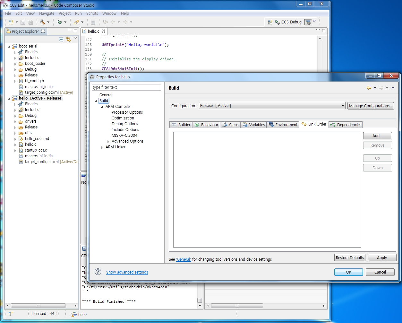Click the help question mark icon
This screenshot has height=323, width=402.
pos(98,272)
